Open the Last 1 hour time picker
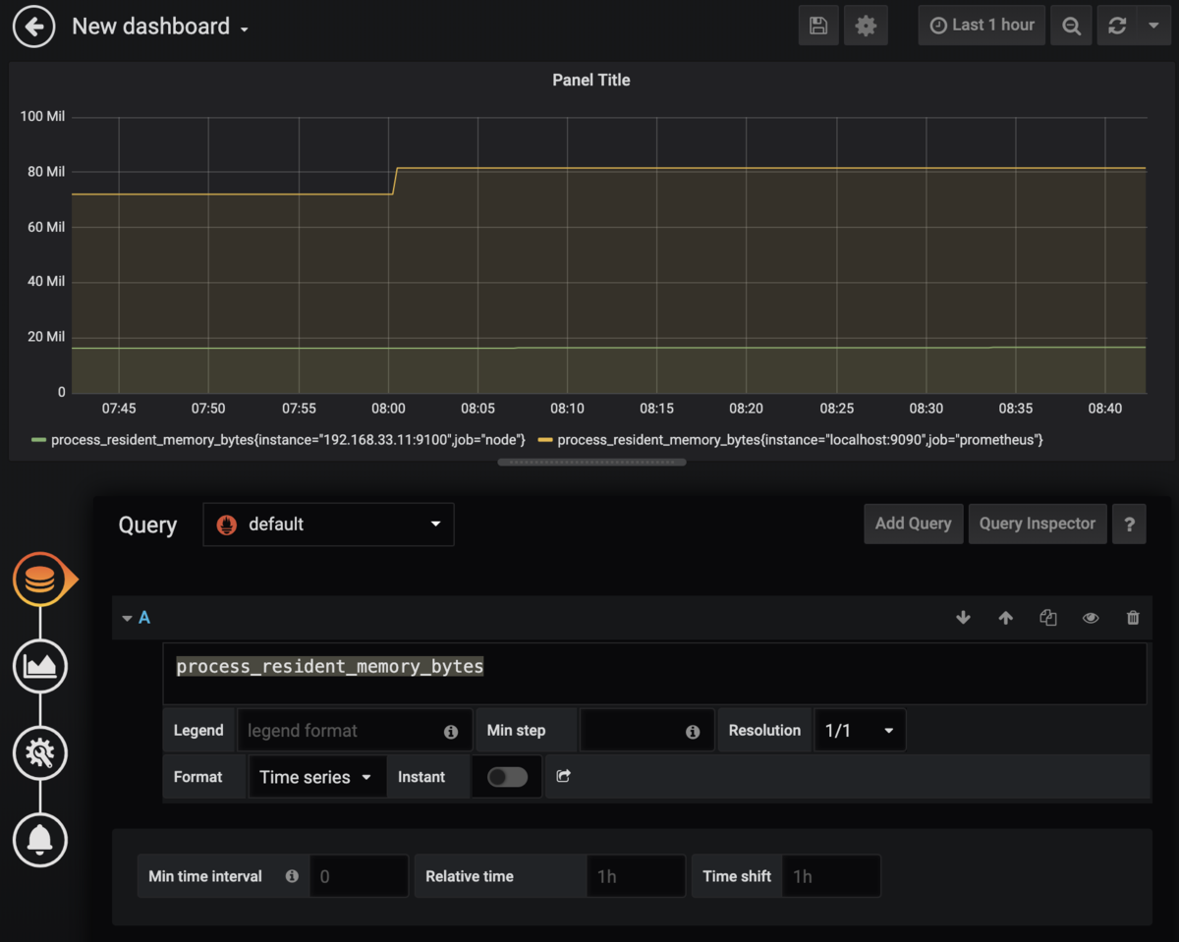 pyautogui.click(x=982, y=26)
